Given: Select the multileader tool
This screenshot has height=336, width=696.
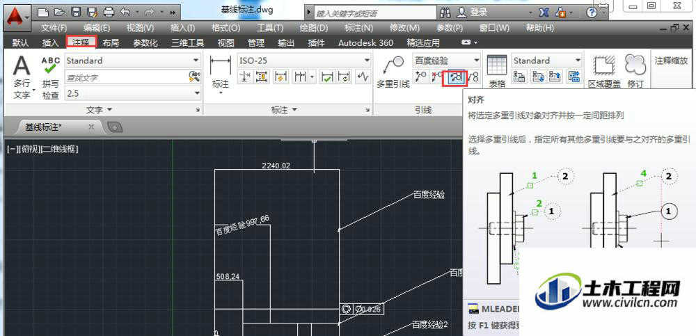Looking at the screenshot, I should (x=393, y=72).
